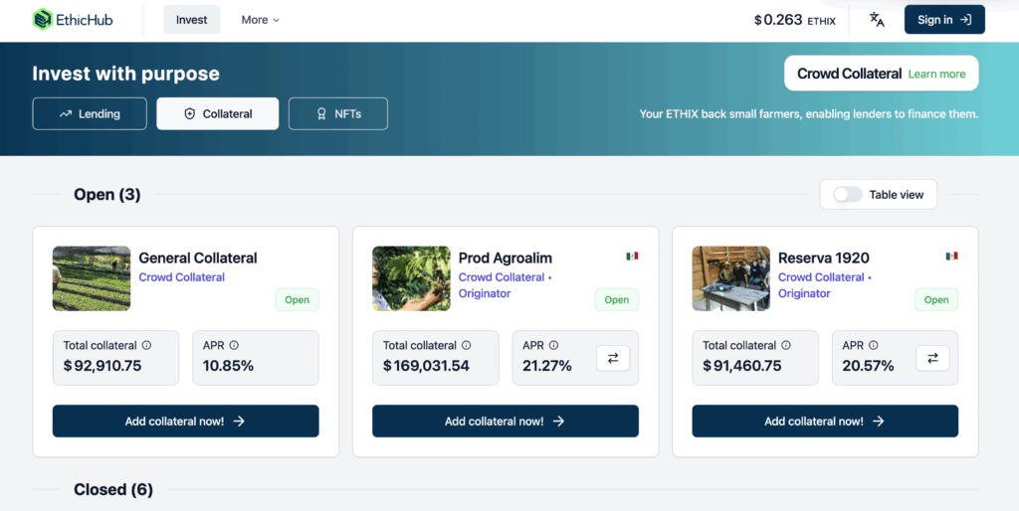
Task: Click the EthicHub logo icon
Action: [x=43, y=20]
